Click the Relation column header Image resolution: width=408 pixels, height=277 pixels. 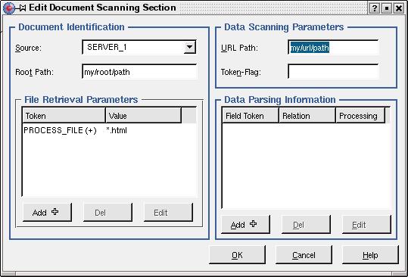[x=307, y=115]
